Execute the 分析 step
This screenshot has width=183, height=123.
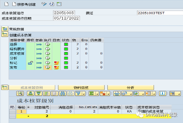48,58
